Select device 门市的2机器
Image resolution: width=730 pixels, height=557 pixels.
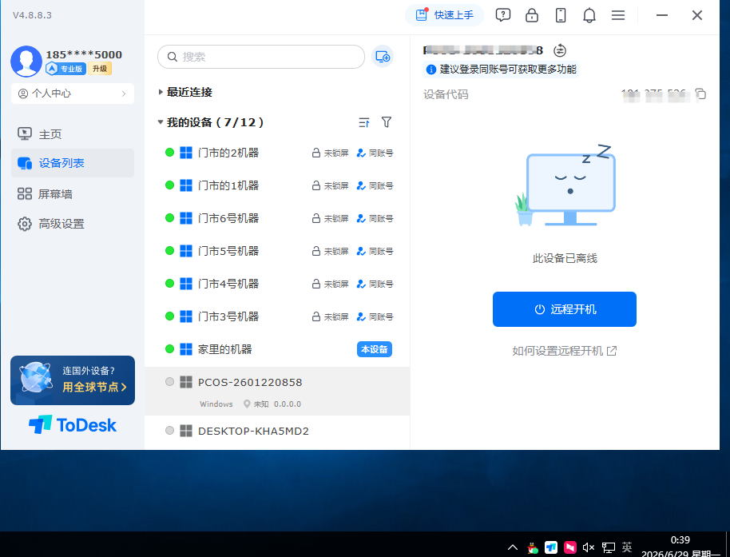[277, 153]
